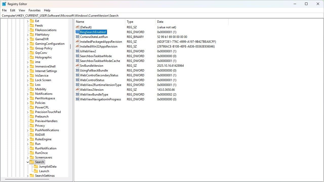Image resolution: width=324 pixels, height=182 pixels.
Task: Click the REG_BINARY type cell
Action: click(x=135, y=37)
